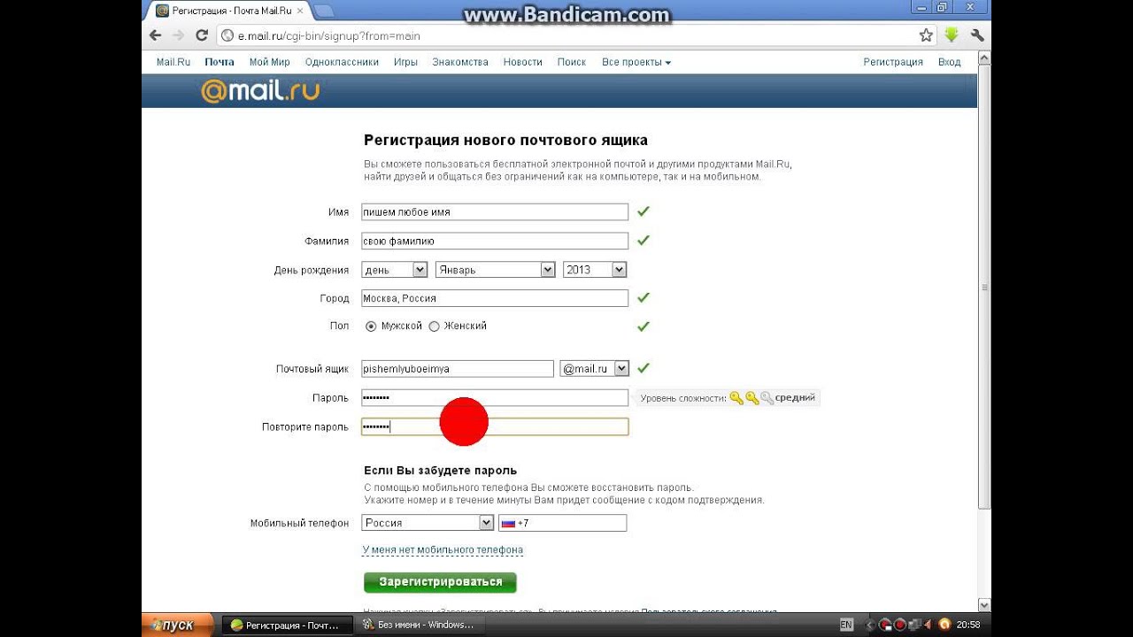1133x637 pixels.
Task: Click the browser Back arrow
Action: (x=156, y=35)
